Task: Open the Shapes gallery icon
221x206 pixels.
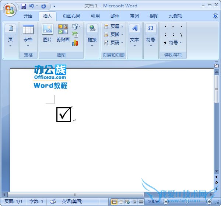Action: (x=76, y=27)
